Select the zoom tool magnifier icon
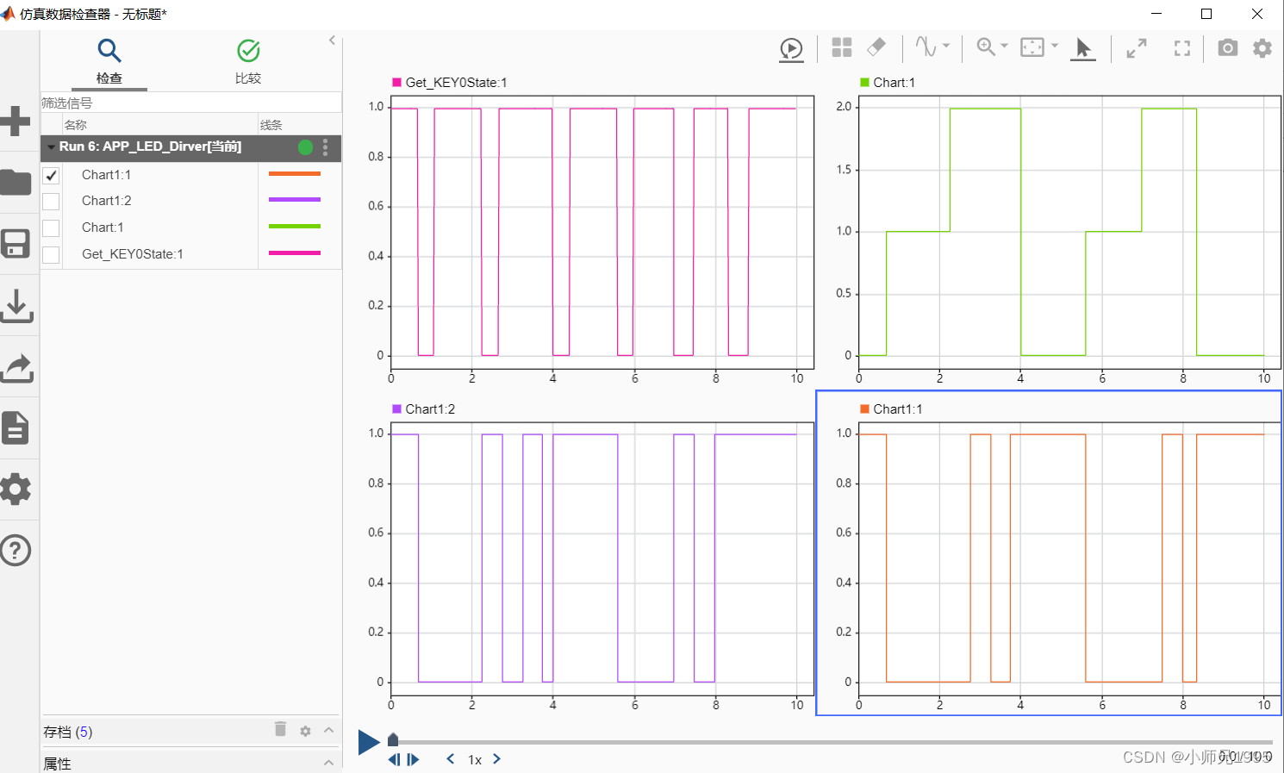This screenshot has width=1284, height=773. tap(986, 48)
